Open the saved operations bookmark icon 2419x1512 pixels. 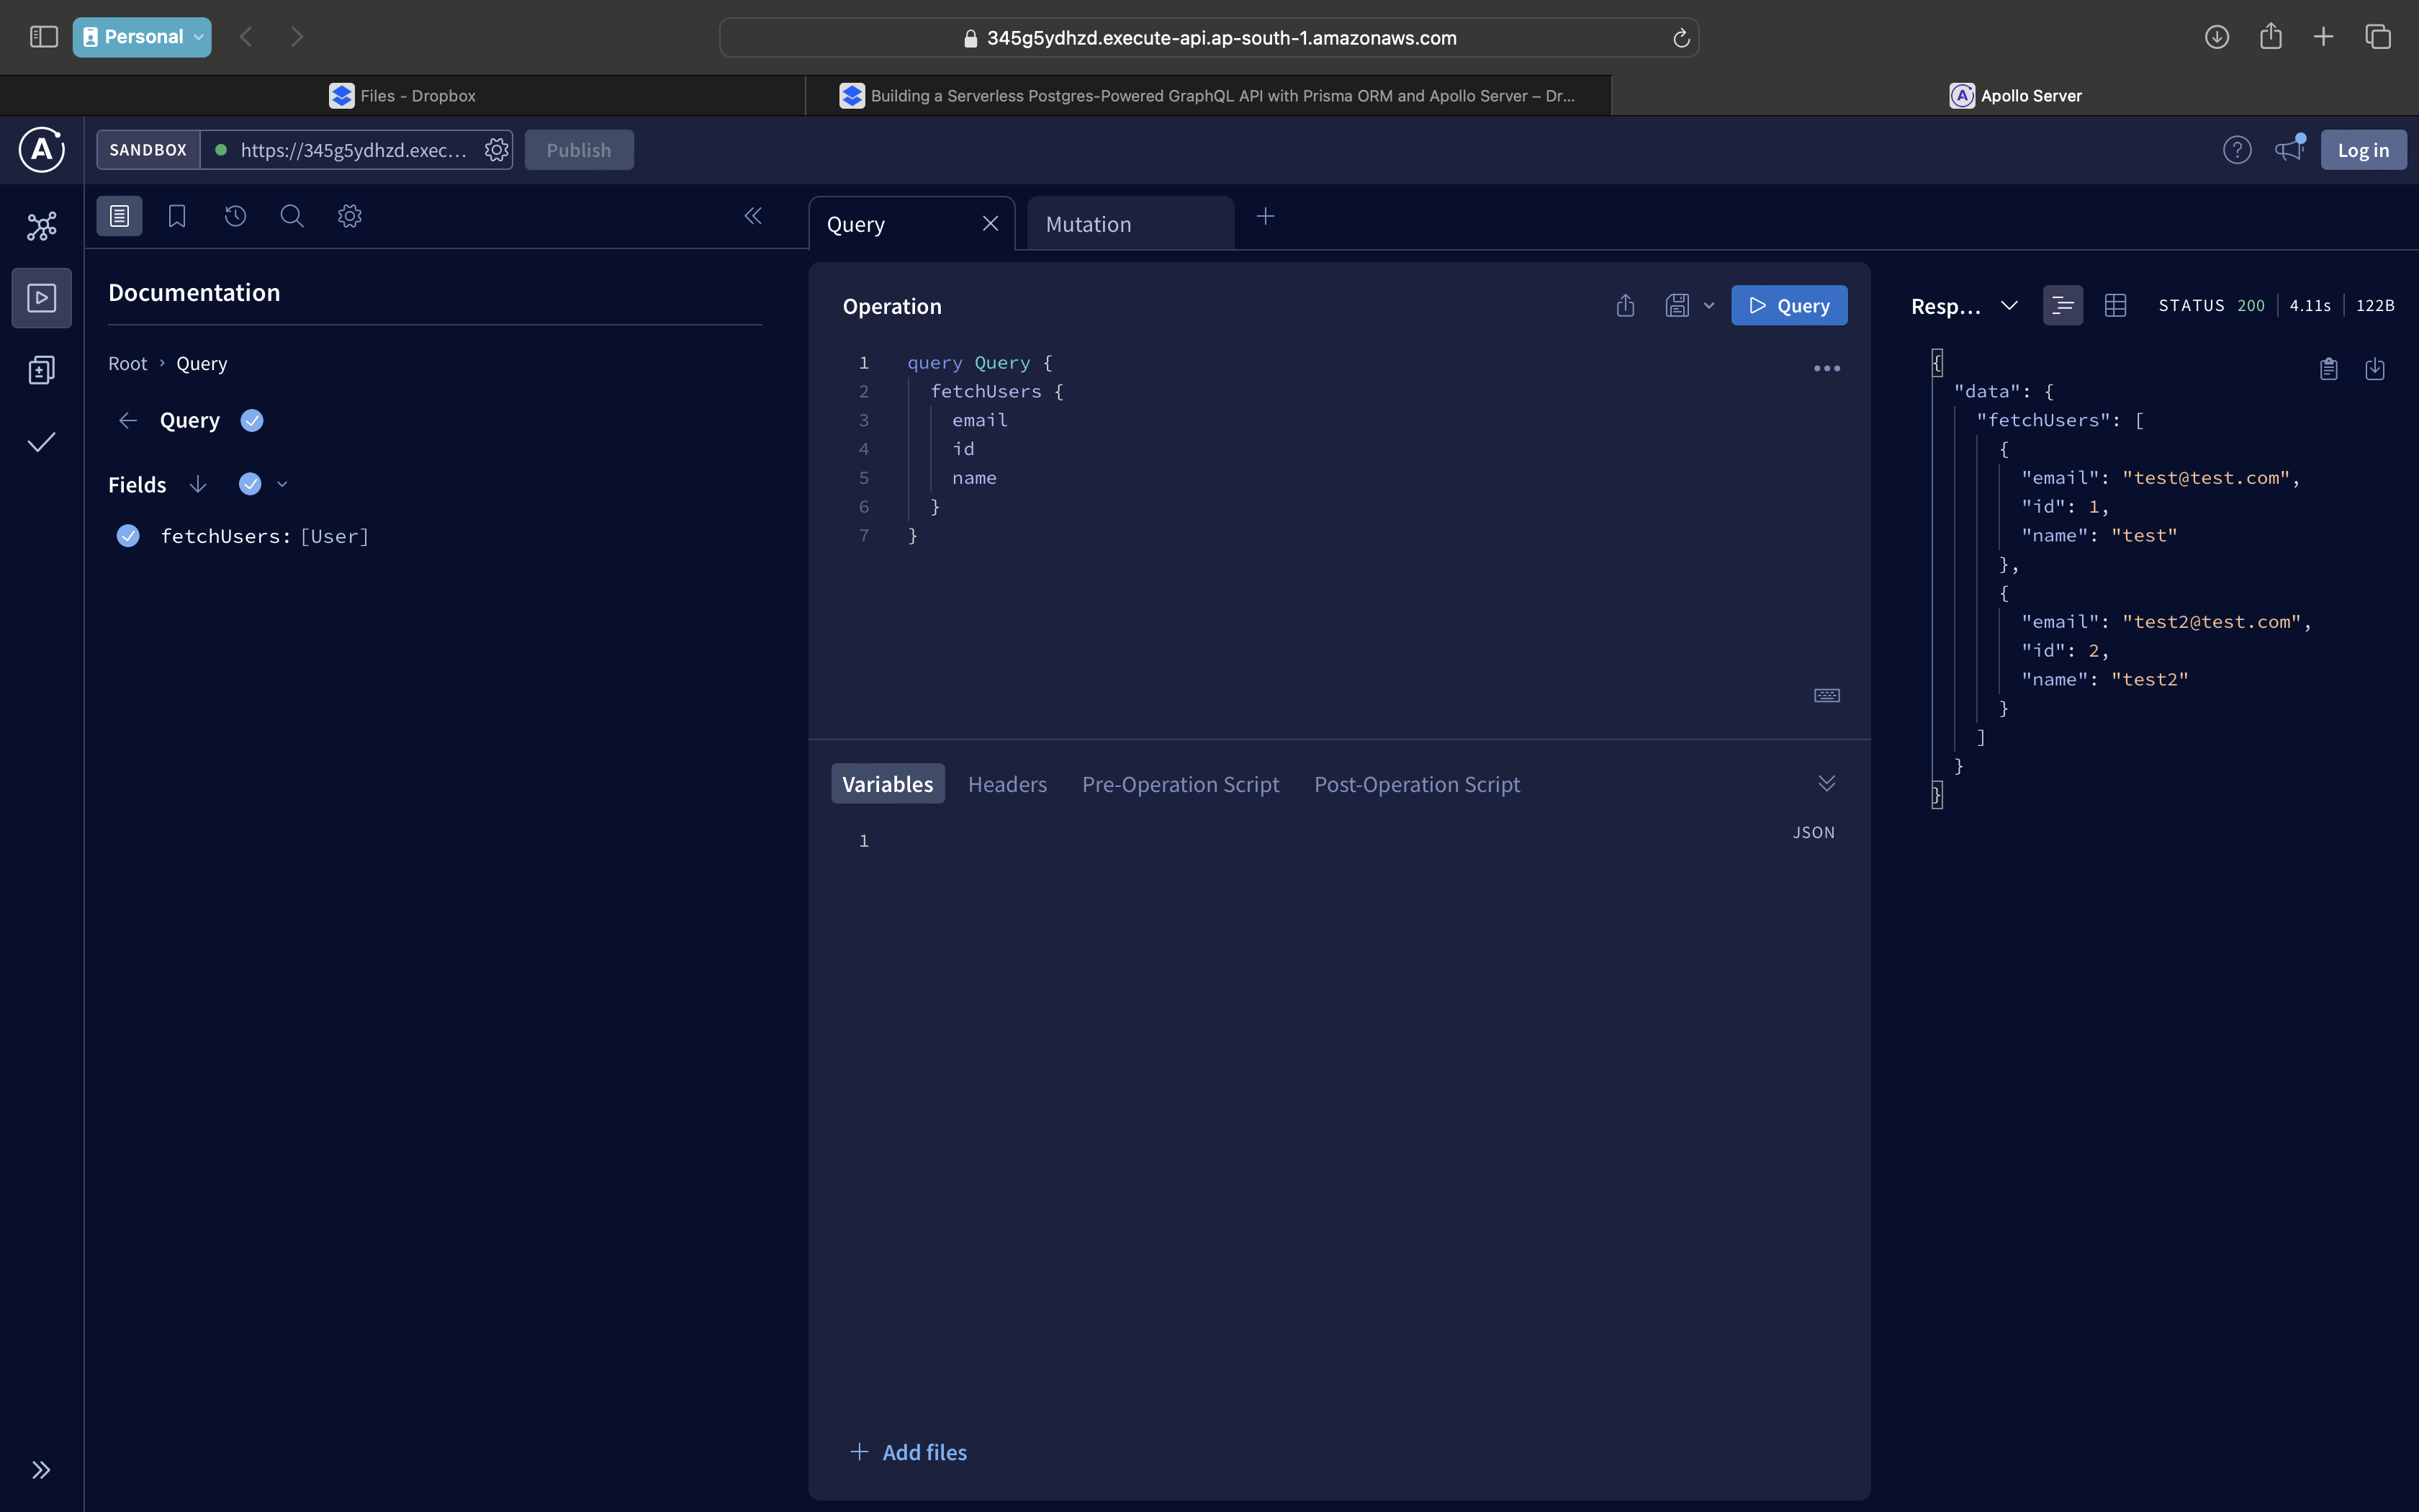point(177,216)
